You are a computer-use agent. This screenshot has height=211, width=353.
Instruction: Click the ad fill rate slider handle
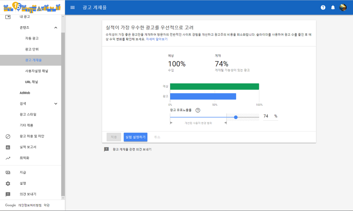(x=236, y=117)
